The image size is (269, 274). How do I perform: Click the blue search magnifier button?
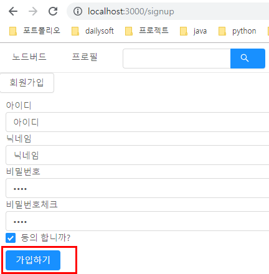tap(248, 59)
